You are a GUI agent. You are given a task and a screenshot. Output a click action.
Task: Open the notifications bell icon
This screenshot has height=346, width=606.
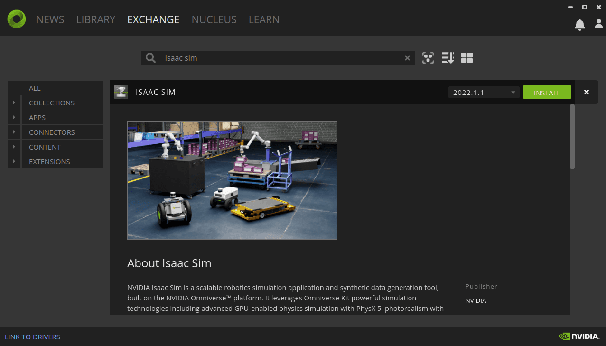[579, 25]
